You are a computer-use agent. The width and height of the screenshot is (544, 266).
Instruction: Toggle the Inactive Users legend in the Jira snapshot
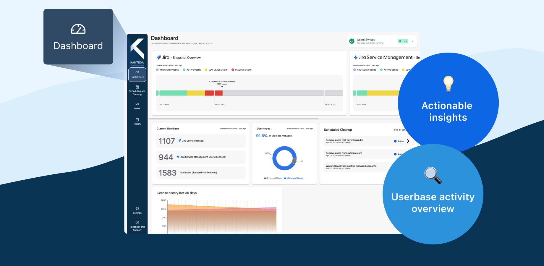point(242,70)
